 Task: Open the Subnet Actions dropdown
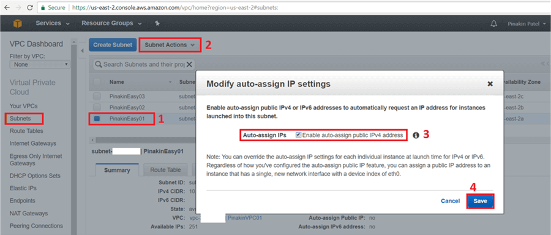tap(170, 45)
